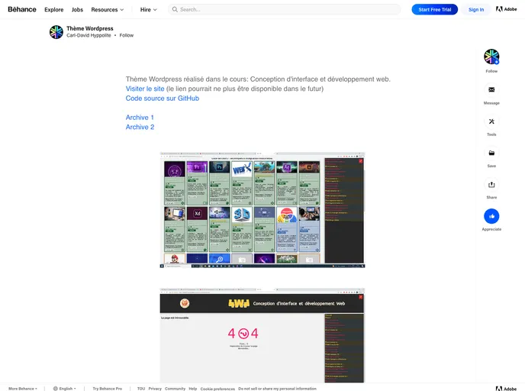Click the Behance logo in the header

(x=22, y=10)
